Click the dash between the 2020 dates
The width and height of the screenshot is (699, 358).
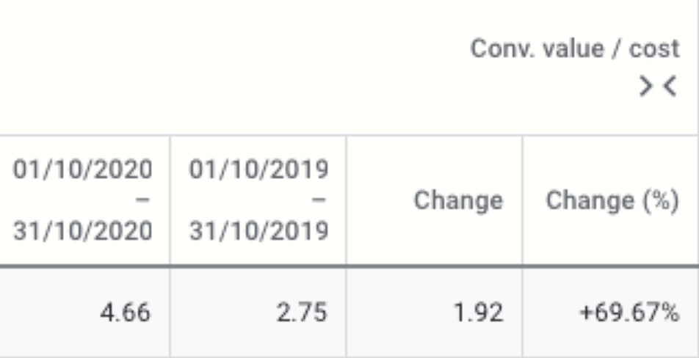point(142,200)
